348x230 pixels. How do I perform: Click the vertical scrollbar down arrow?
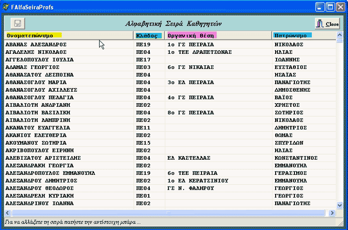point(339,205)
